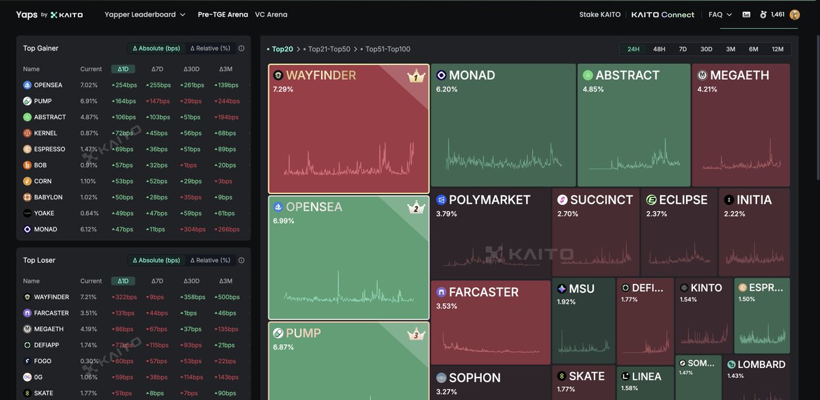Switch Top Loser to Absolute (bps)
This screenshot has height=400, width=820.
pos(156,260)
